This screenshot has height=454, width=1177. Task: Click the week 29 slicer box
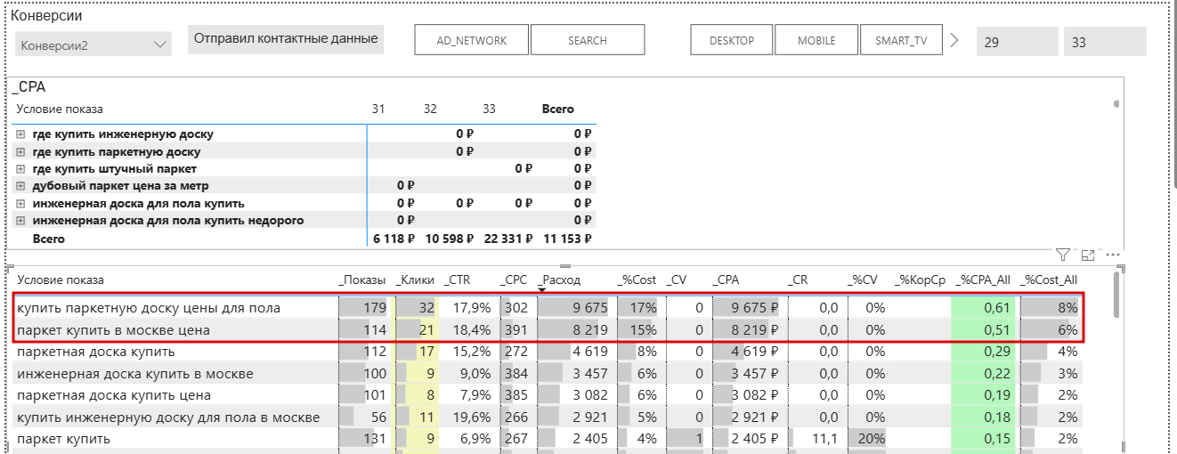[1017, 42]
